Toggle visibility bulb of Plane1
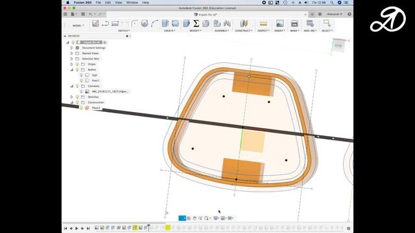The width and height of the screenshot is (415, 233). click(82, 108)
